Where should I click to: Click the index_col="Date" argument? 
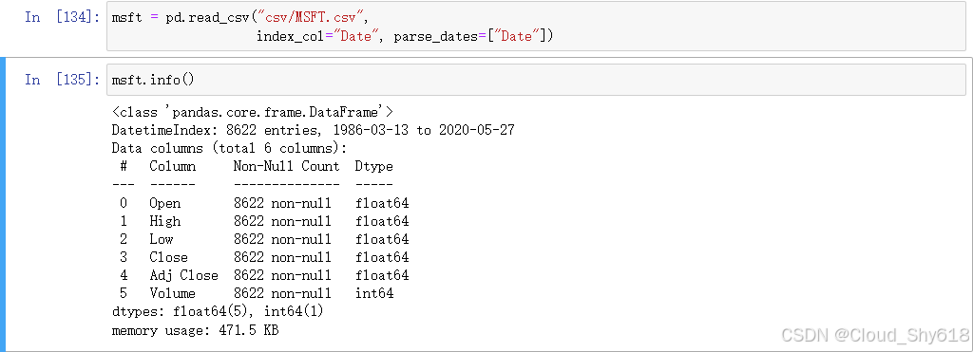point(317,37)
